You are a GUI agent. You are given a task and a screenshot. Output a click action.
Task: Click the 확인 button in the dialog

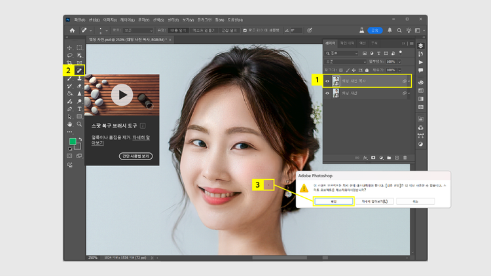333,201
